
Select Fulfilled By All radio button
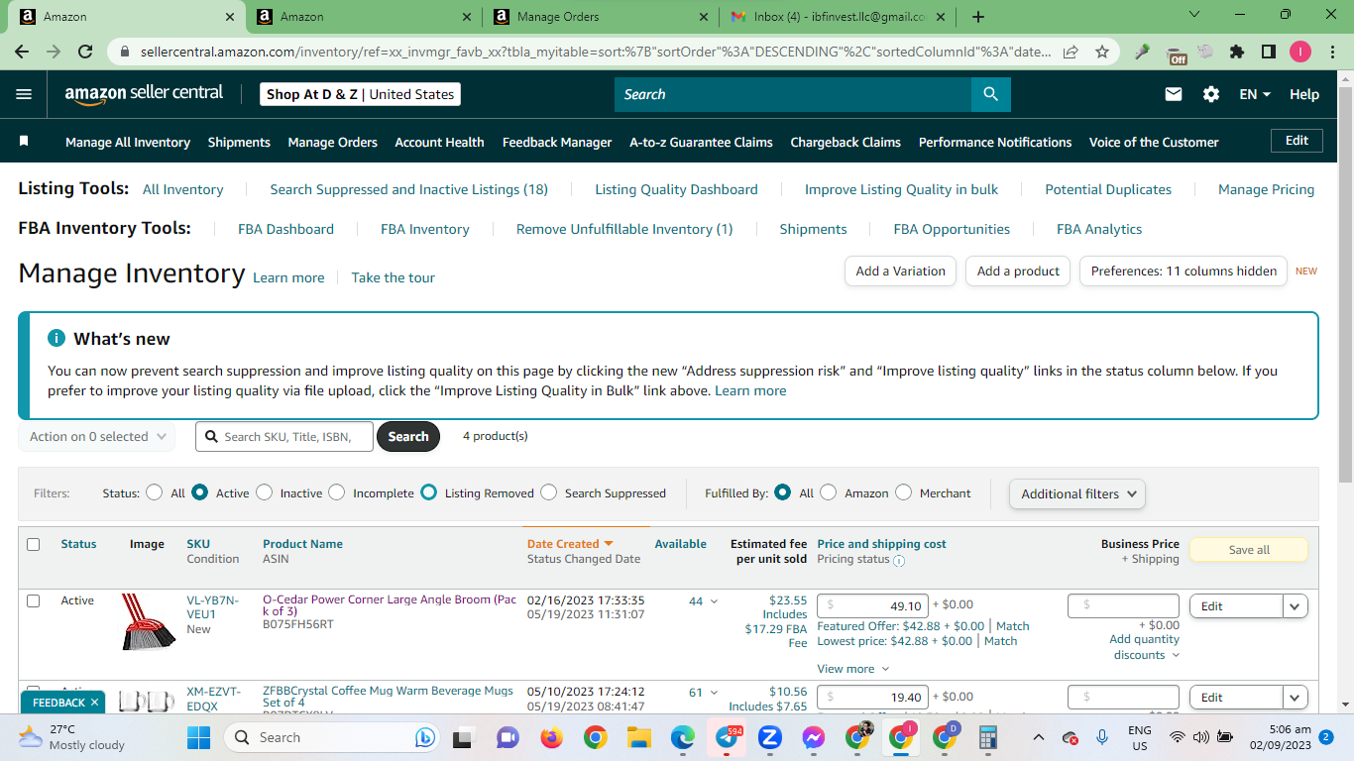click(782, 492)
